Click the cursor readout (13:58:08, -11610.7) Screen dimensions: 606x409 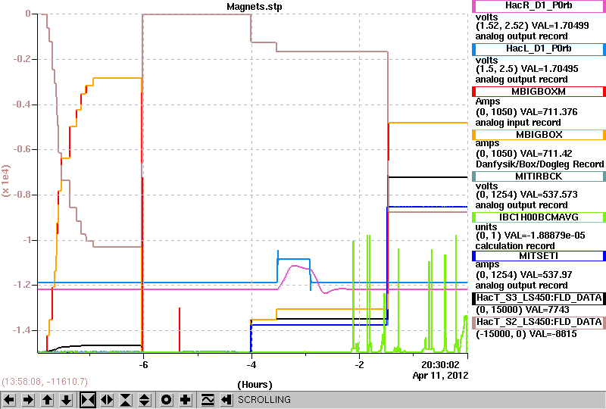45,382
